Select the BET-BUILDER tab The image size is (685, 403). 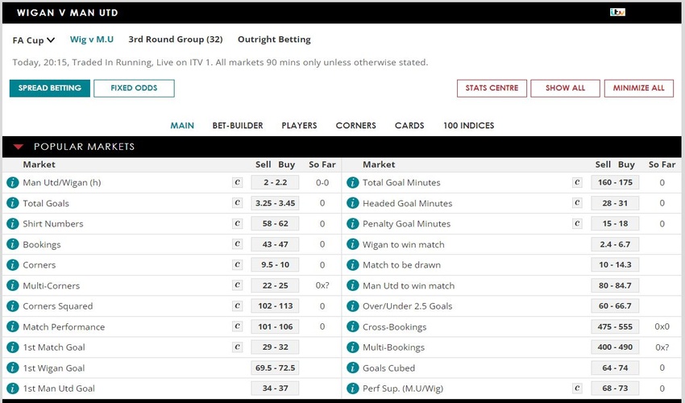tap(238, 126)
